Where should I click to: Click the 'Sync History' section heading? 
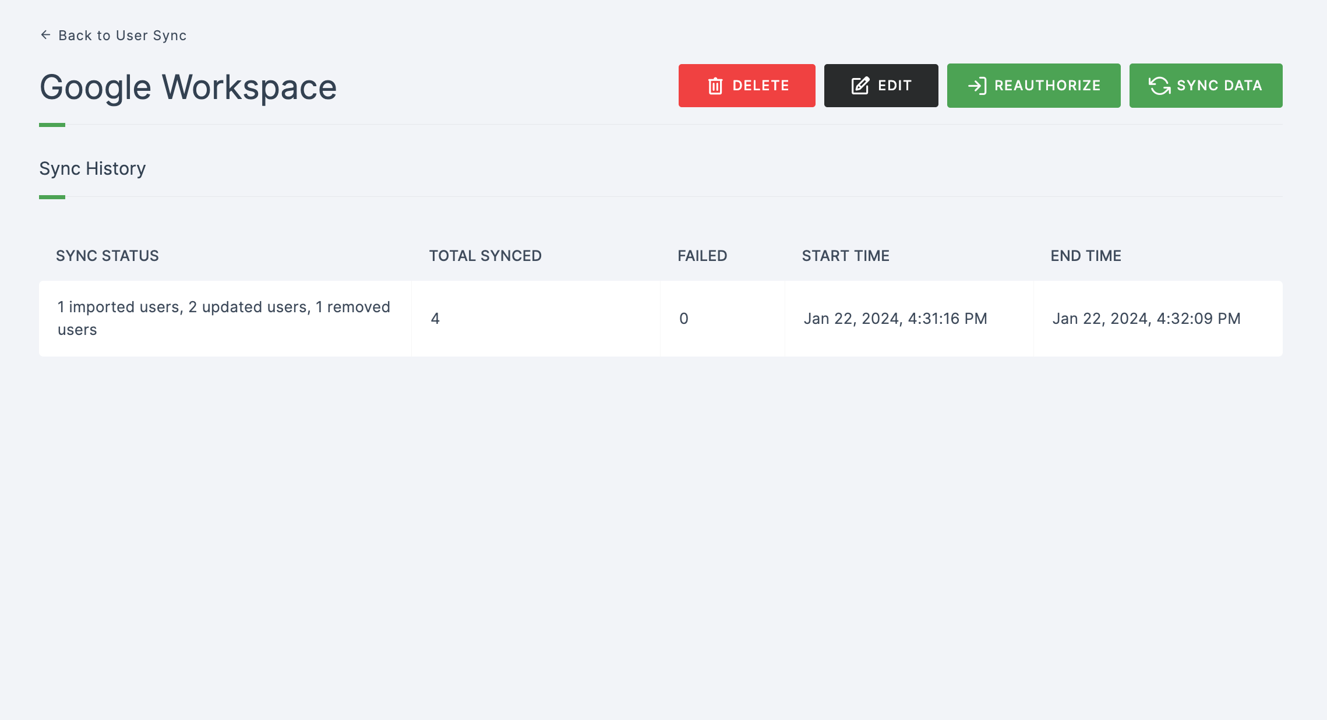(93, 168)
